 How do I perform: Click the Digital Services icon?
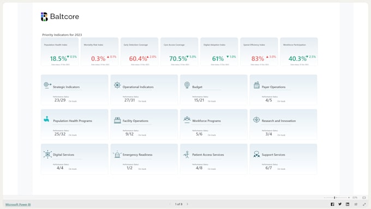47,154
